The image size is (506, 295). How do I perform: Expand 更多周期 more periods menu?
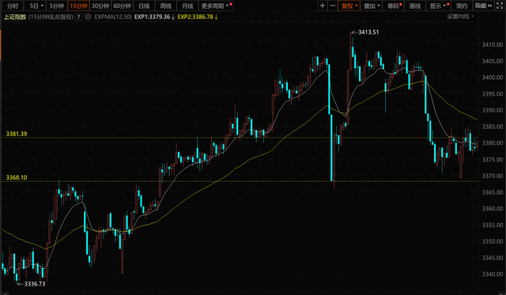click(x=216, y=6)
